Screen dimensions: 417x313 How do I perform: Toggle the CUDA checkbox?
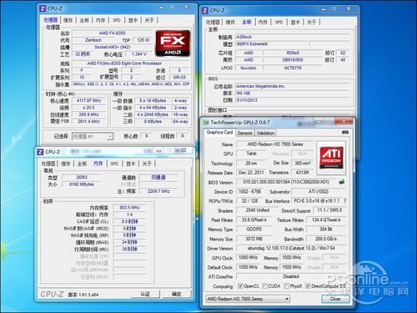264,286
